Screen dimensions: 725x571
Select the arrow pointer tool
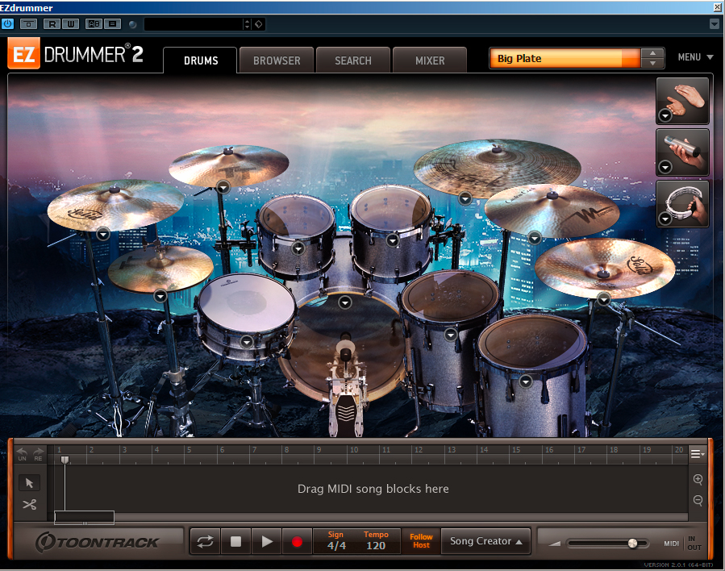pos(30,483)
